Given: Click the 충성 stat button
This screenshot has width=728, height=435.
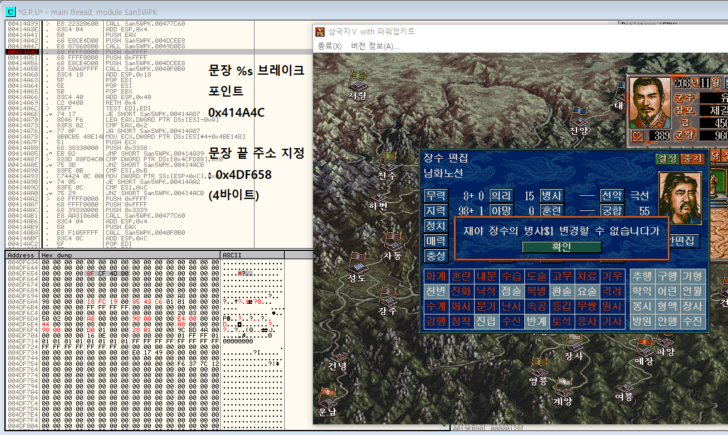Looking at the screenshot, I should pos(436,255).
